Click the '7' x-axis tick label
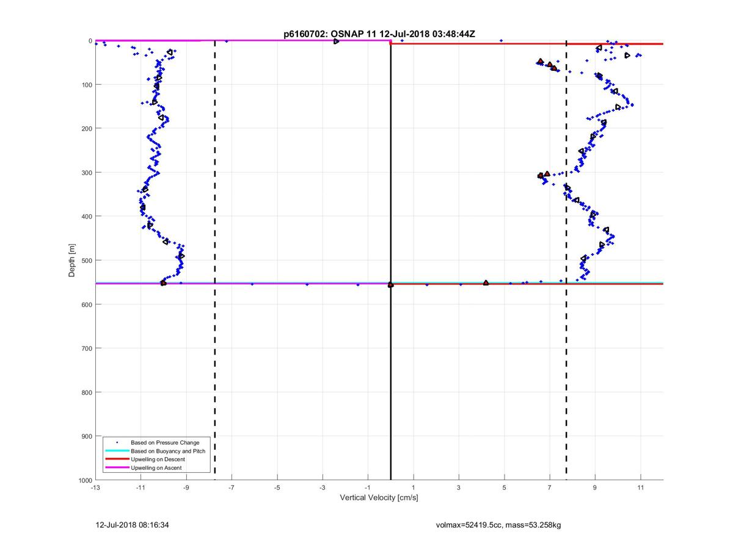The image size is (733, 540). point(550,488)
